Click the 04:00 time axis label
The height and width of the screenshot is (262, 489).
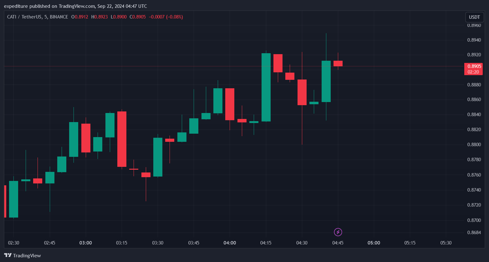click(x=230, y=243)
